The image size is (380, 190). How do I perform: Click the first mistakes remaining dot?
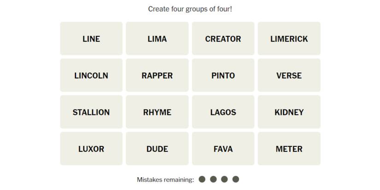(202, 179)
